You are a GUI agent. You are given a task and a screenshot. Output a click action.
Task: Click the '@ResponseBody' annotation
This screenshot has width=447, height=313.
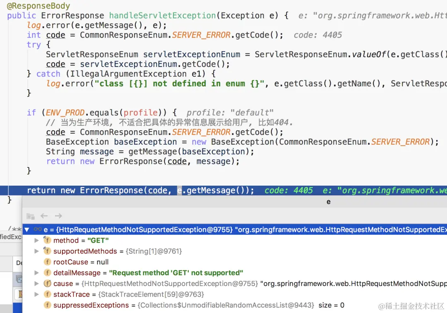[x=38, y=6]
